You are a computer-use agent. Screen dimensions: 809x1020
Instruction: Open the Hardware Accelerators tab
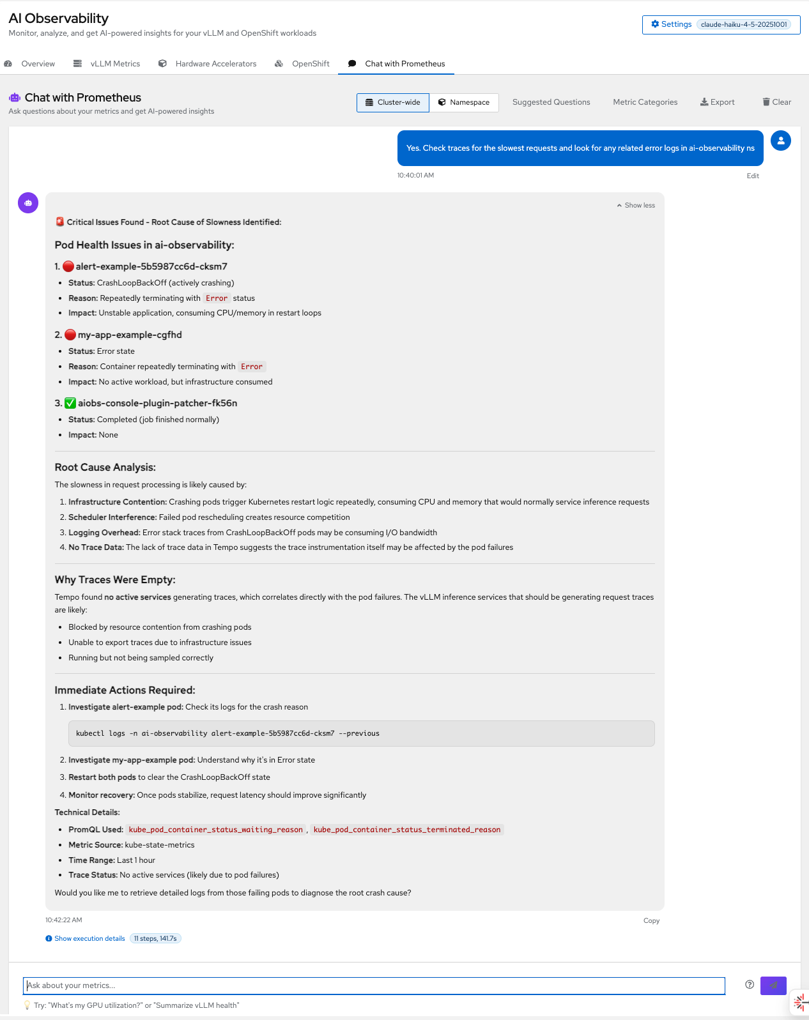pyautogui.click(x=215, y=63)
